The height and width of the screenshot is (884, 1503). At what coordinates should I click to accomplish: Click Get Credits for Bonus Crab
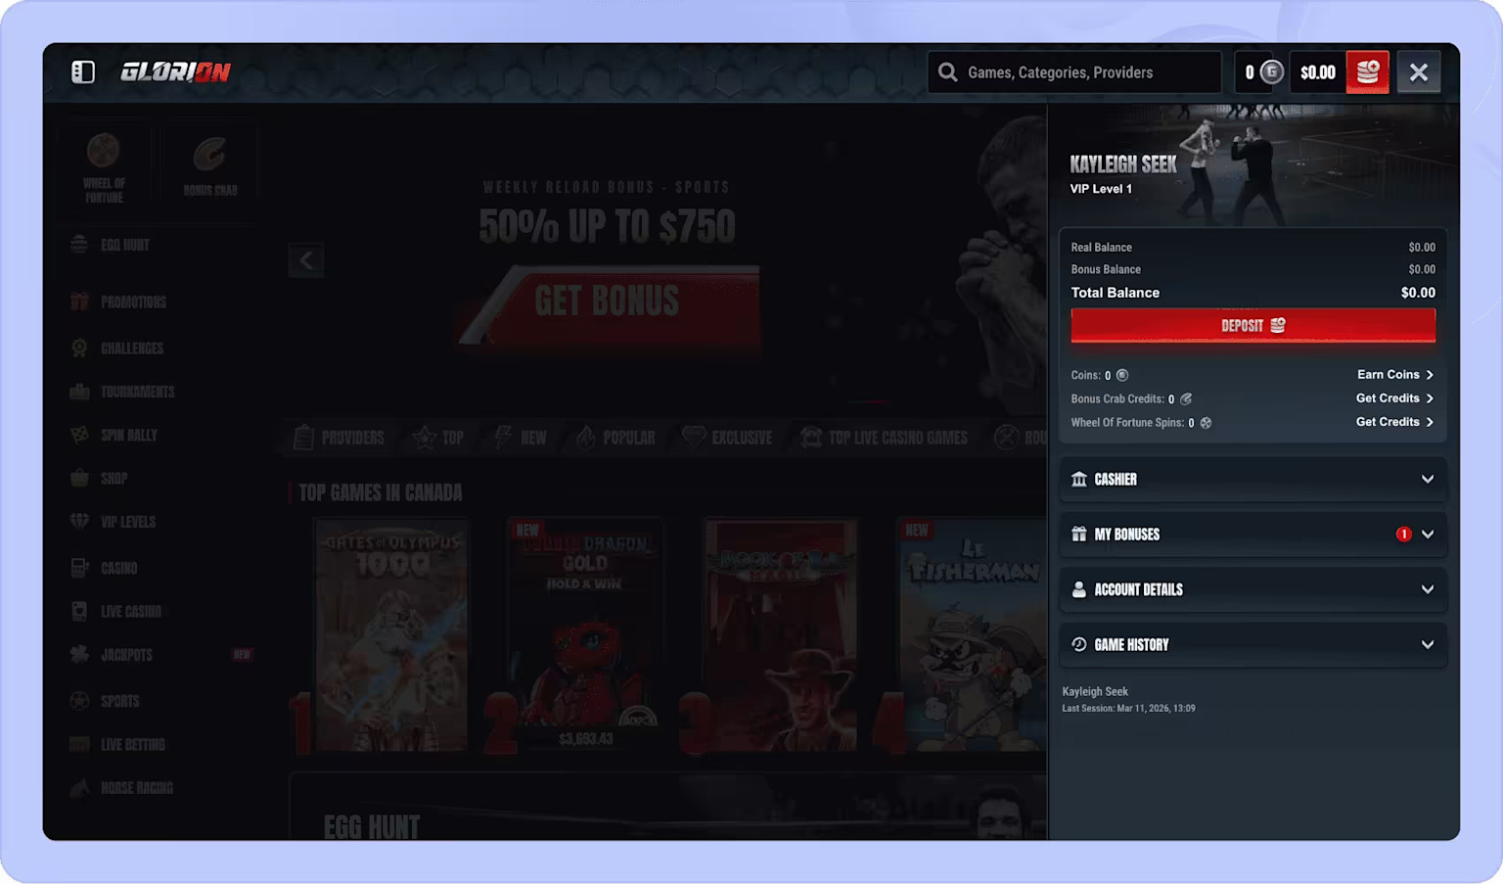(x=1395, y=398)
